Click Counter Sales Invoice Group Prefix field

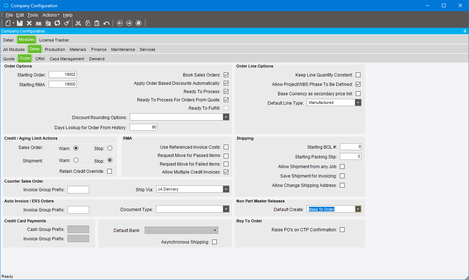click(78, 190)
